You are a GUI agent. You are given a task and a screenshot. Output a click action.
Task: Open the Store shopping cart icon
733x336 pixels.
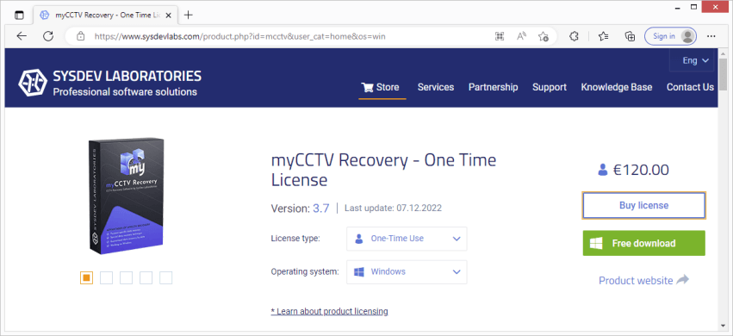pyautogui.click(x=368, y=87)
